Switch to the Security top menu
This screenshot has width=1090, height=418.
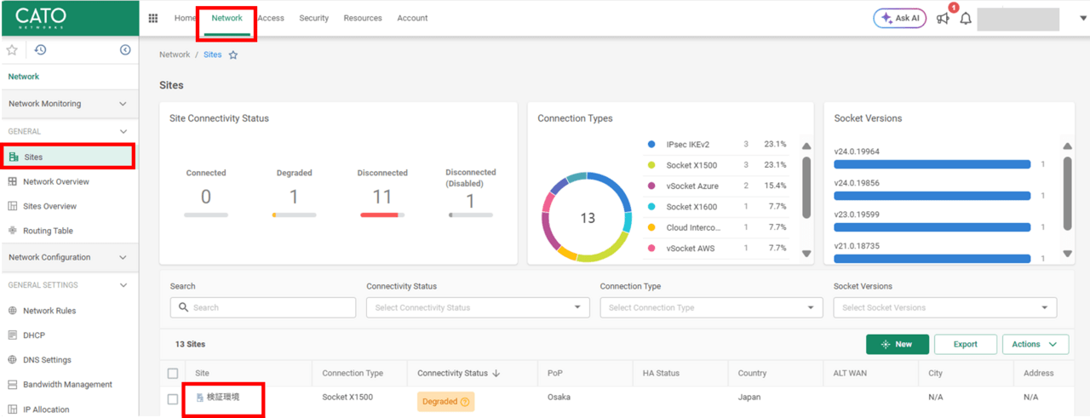tap(313, 19)
